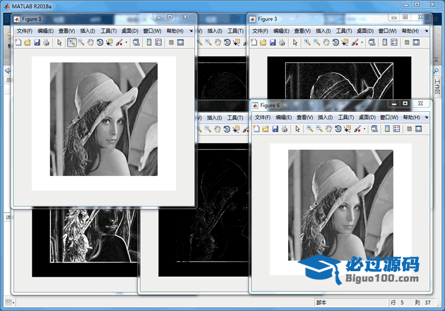Insert Legend icon in Figure 1 toolbar
The width and height of the screenshot is (445, 311).
click(x=158, y=42)
